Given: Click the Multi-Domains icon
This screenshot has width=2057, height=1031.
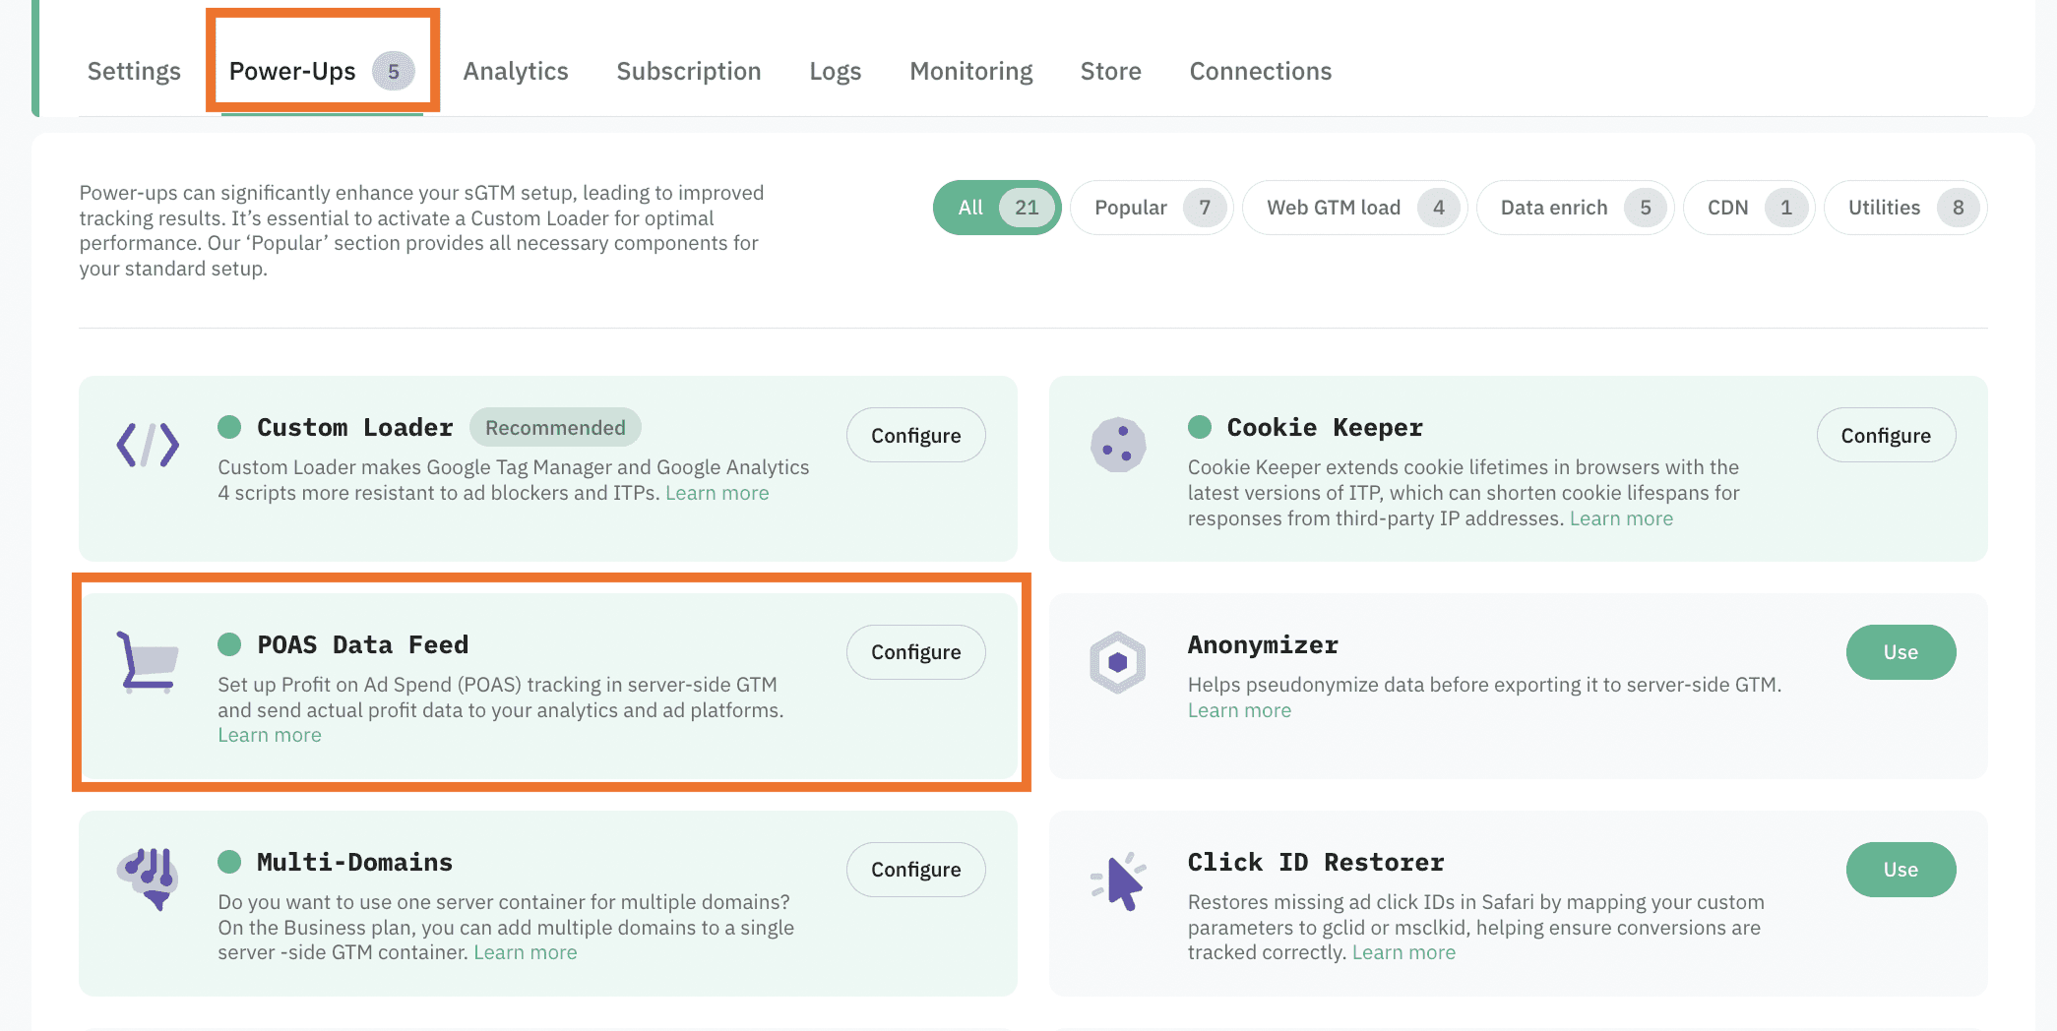Looking at the screenshot, I should point(148,878).
